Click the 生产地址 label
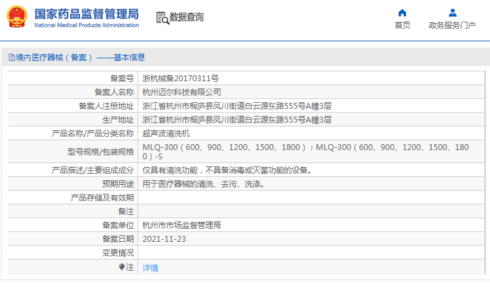 118,120
